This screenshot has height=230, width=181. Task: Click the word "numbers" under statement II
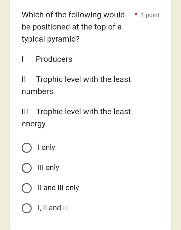[x=37, y=92]
